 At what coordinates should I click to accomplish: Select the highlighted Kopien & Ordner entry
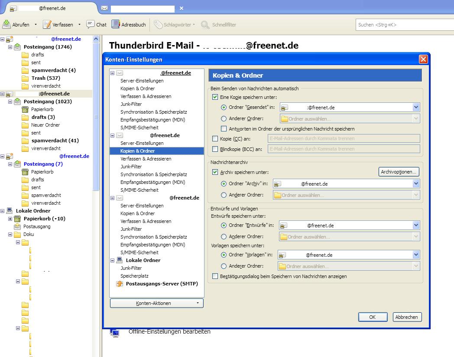(157, 151)
